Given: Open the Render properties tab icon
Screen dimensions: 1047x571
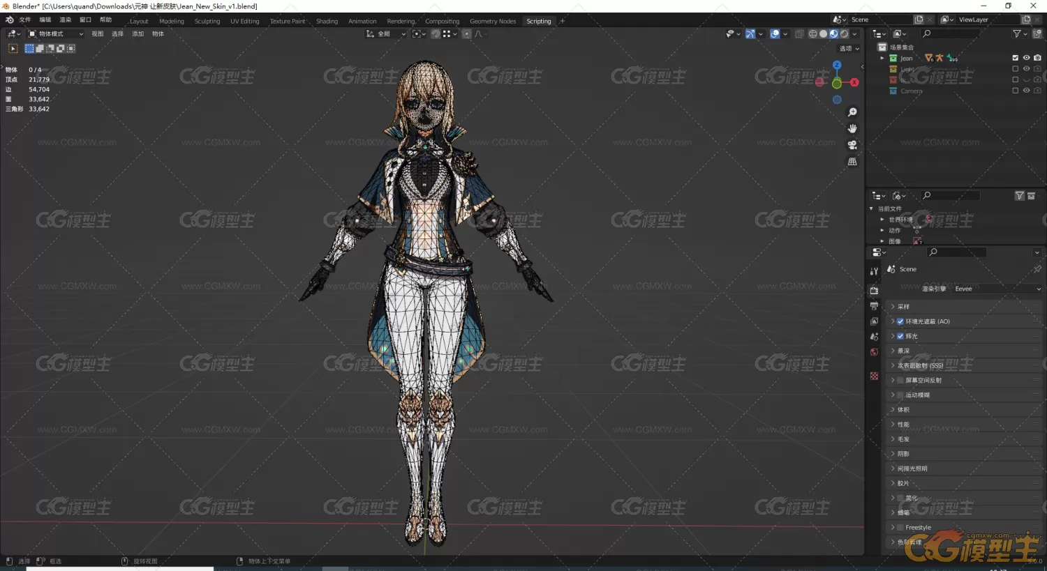Looking at the screenshot, I should coord(874,290).
